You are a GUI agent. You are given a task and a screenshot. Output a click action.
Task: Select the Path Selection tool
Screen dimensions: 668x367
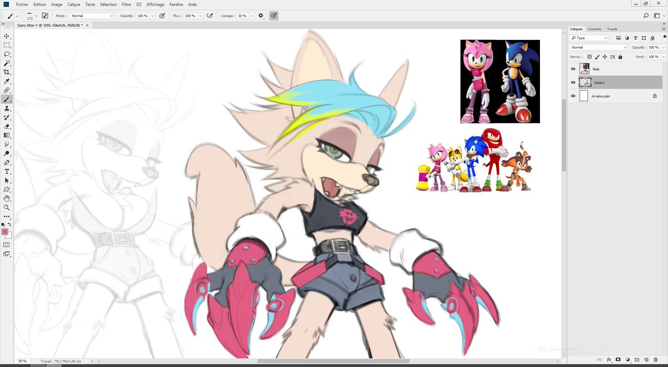7,180
